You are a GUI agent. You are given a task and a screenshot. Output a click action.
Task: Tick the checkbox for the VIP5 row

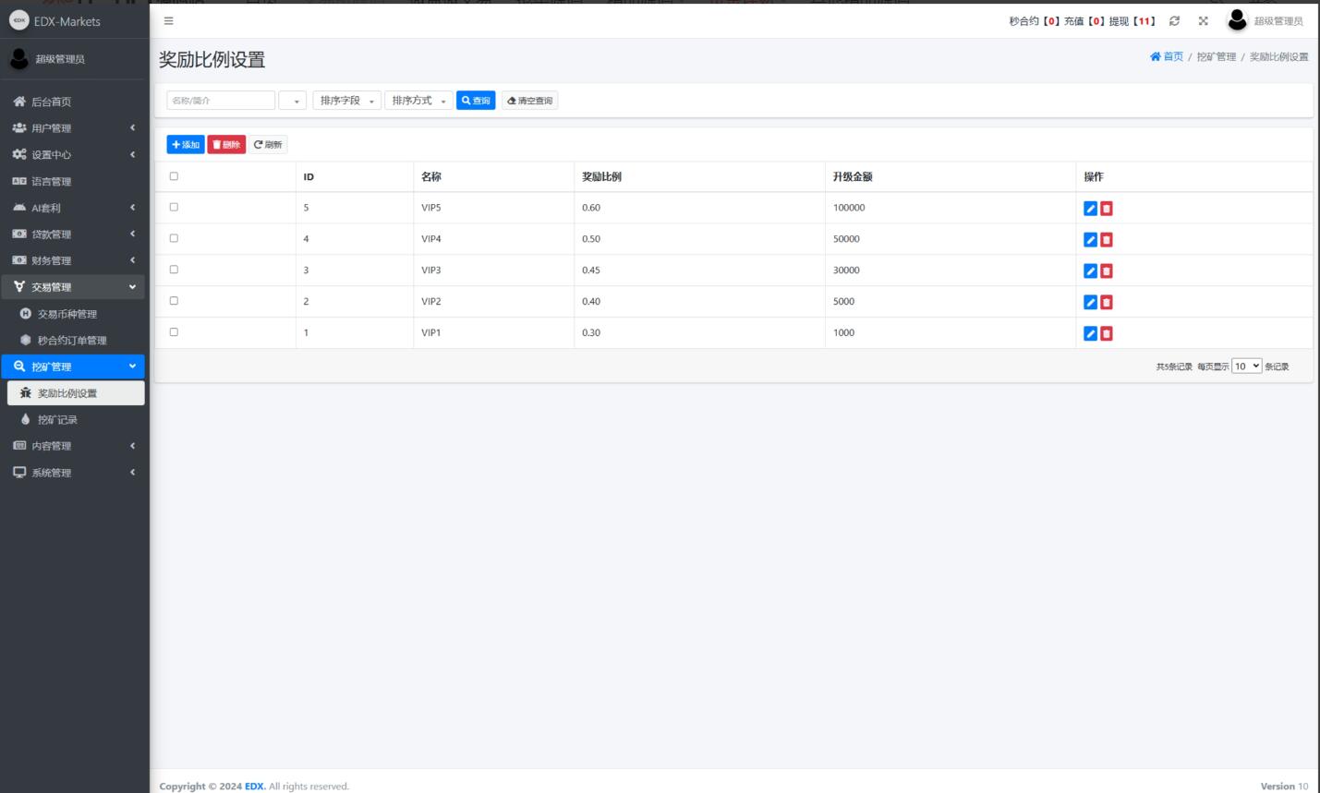pyautogui.click(x=174, y=208)
